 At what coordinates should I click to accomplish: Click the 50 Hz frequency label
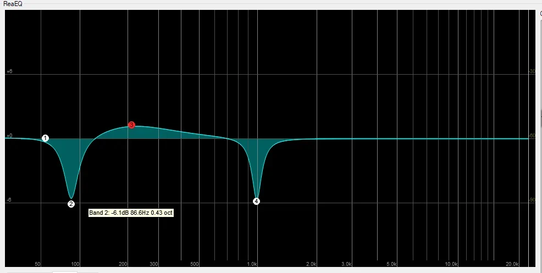pos(38,264)
